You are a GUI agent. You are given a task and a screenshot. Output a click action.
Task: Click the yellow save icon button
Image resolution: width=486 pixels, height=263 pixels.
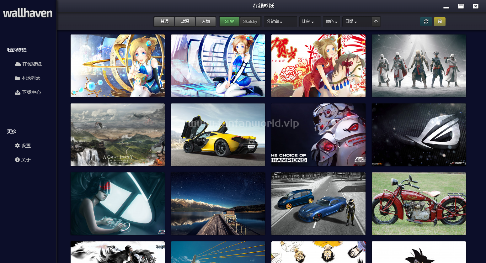pos(440,22)
